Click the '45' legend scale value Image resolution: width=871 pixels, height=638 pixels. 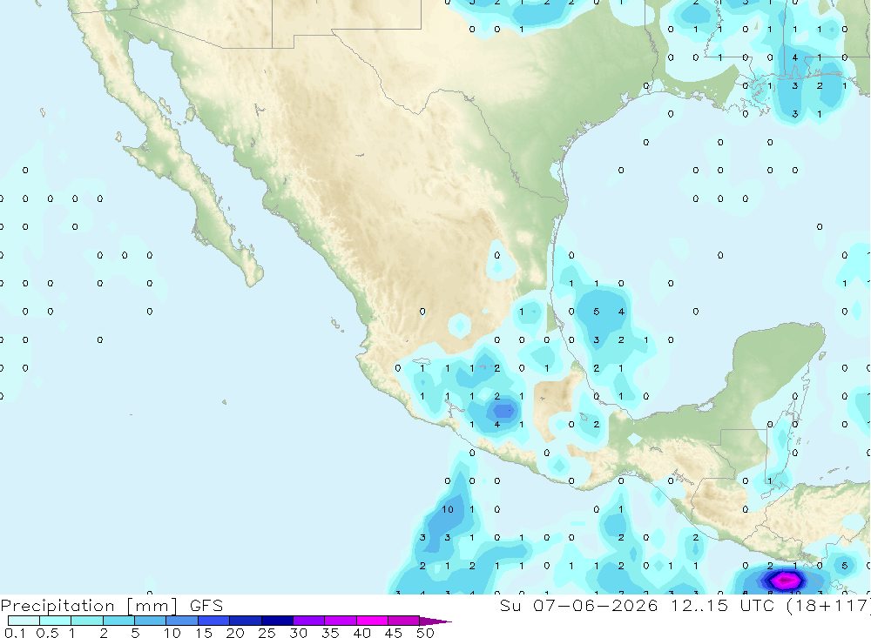(394, 633)
